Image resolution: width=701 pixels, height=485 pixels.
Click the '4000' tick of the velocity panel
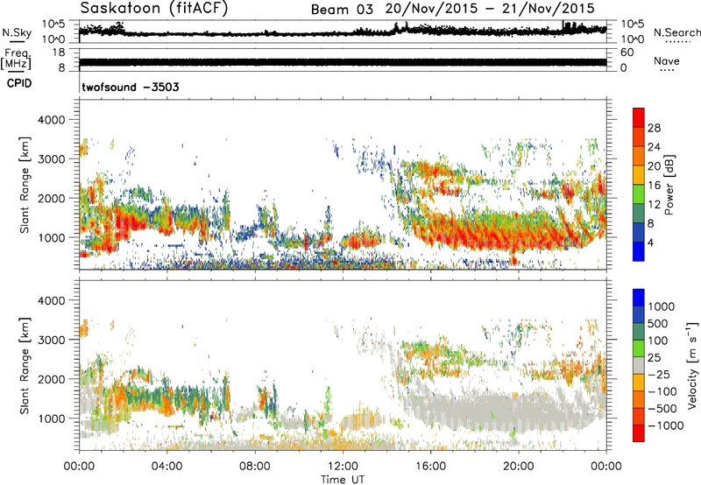pos(51,300)
